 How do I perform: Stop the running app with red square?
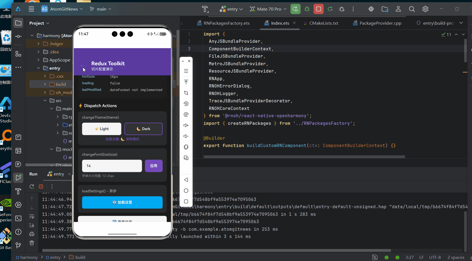(x=318, y=9)
